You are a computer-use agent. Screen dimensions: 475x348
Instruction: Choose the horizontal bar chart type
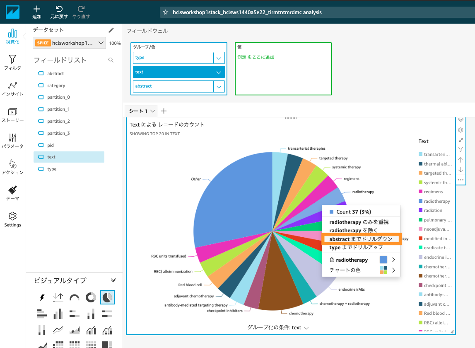click(x=42, y=314)
